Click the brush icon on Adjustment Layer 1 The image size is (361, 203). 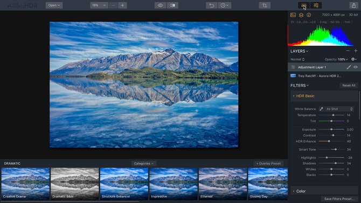pyautogui.click(x=349, y=67)
